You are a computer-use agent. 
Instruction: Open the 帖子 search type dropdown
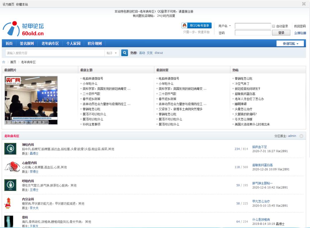tap(112, 53)
